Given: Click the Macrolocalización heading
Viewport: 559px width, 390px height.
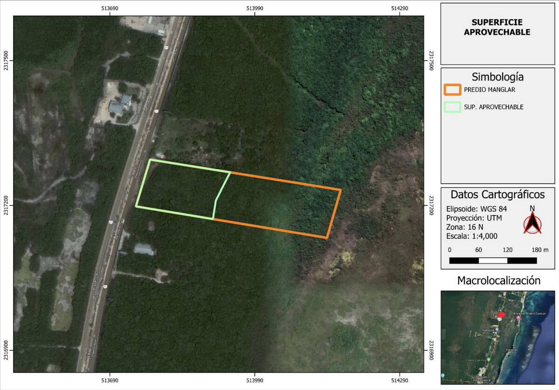Looking at the screenshot, I should [498, 281].
